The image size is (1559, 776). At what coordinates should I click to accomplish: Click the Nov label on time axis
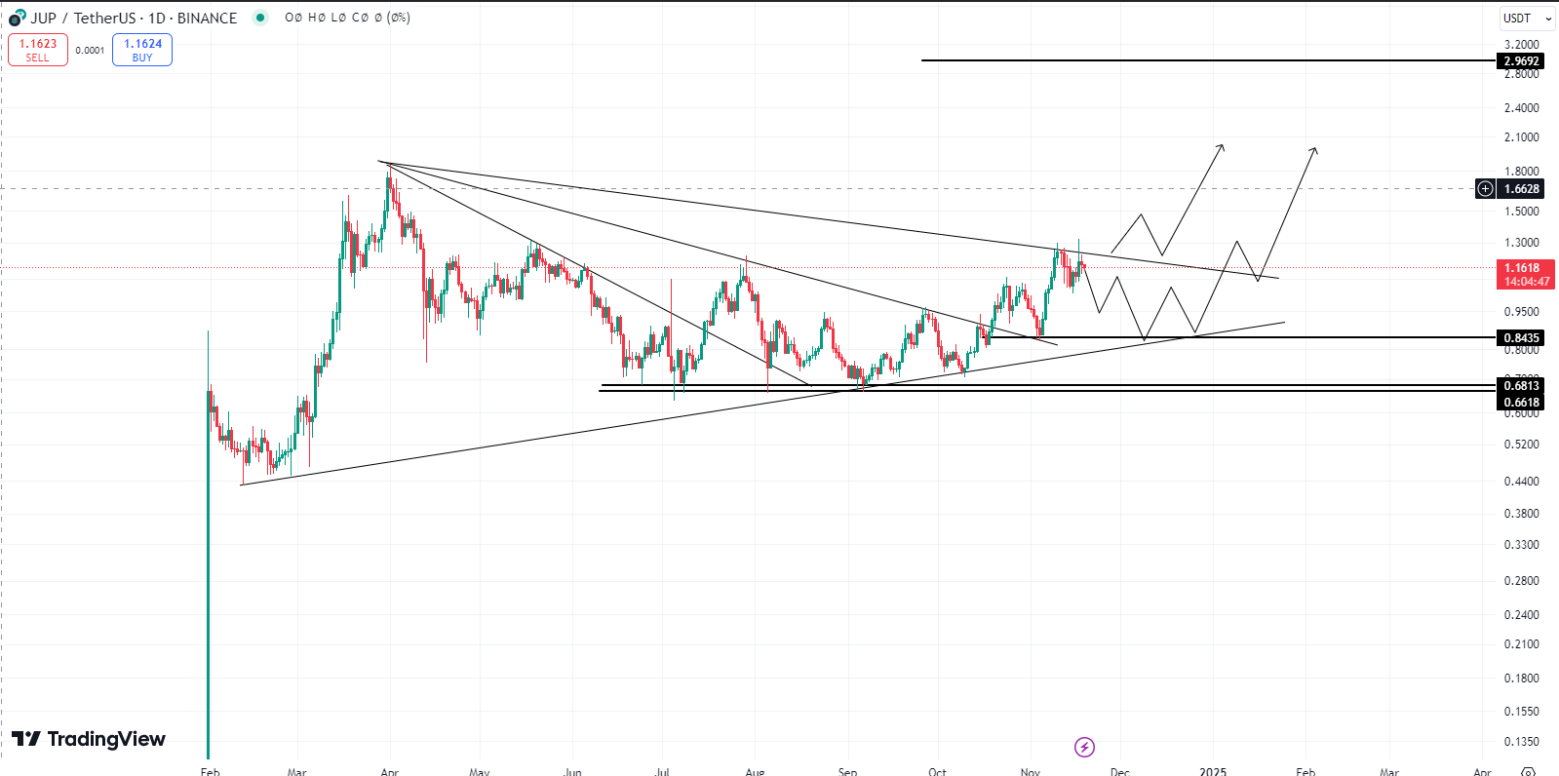1030,771
